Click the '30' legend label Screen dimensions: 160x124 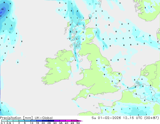click(x=55, y=123)
